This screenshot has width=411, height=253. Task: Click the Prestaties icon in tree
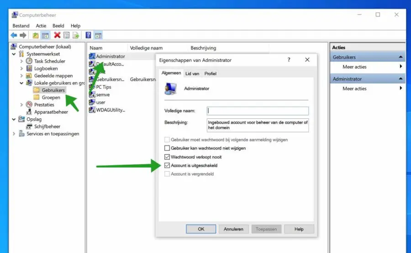click(x=29, y=105)
